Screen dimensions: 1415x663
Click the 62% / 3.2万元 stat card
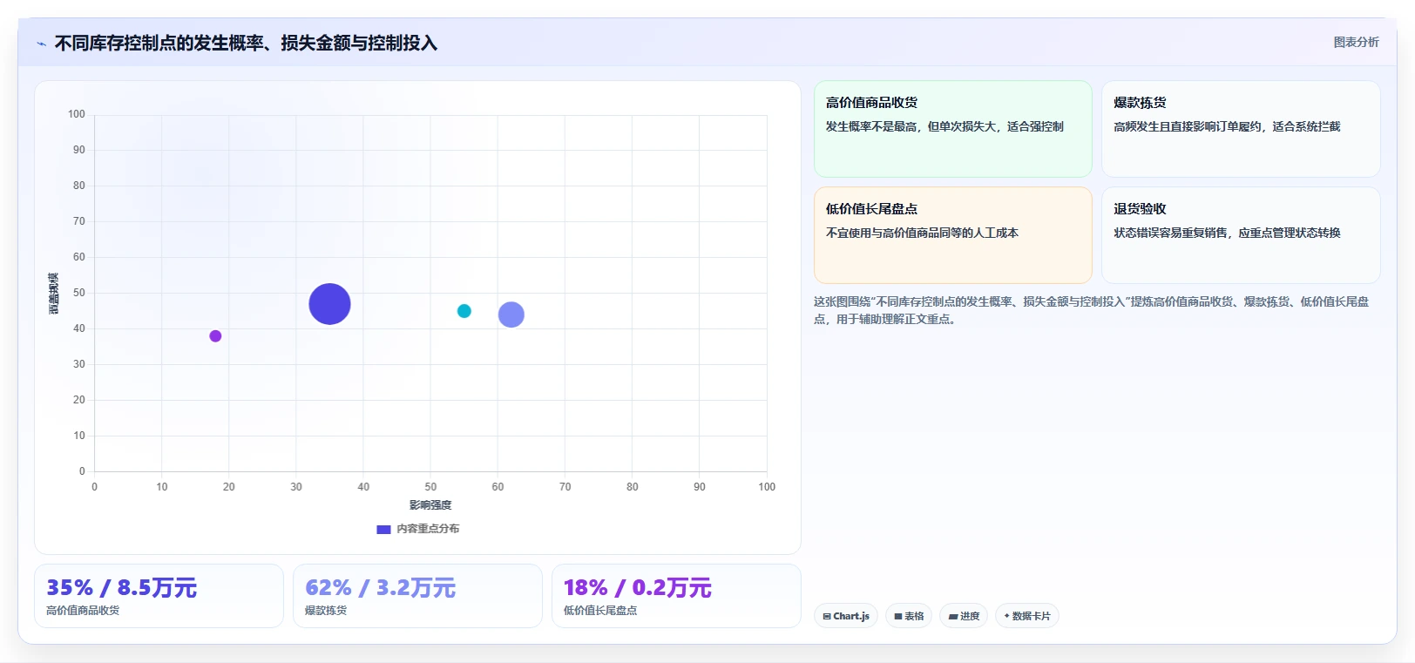(417, 596)
